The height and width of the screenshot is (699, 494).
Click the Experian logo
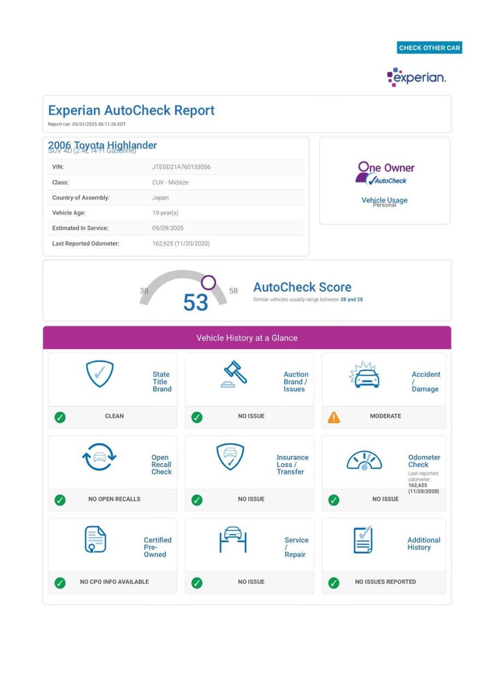point(417,77)
